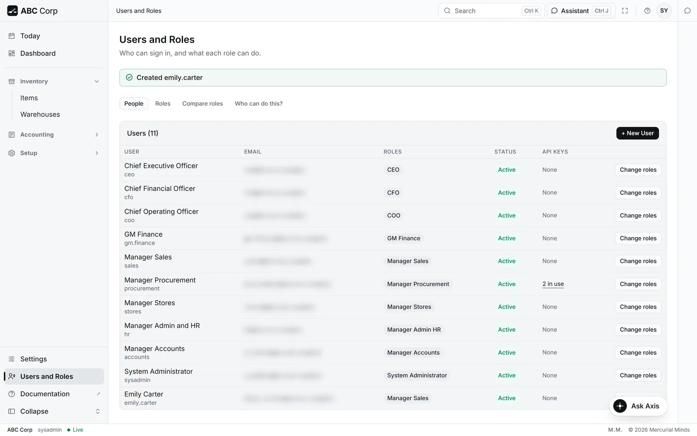Open Items in the sidebar
The height and width of the screenshot is (436, 697).
(x=29, y=98)
